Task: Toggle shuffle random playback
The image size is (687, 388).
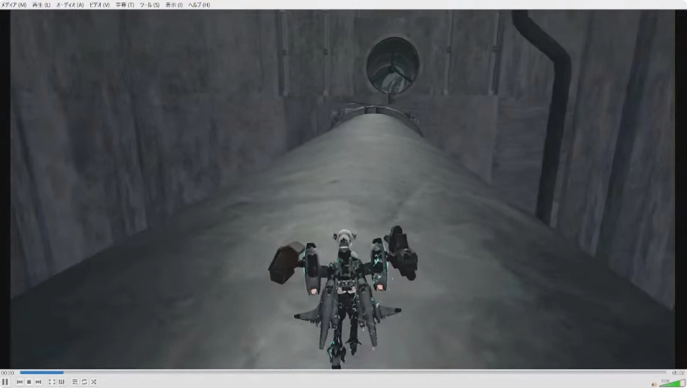Action: pos(94,382)
